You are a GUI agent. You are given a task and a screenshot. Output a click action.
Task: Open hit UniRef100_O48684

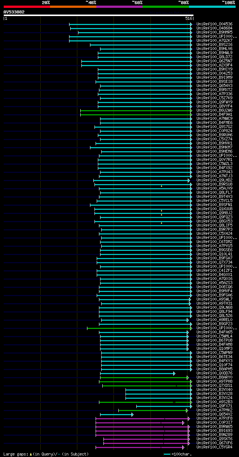(214, 28)
